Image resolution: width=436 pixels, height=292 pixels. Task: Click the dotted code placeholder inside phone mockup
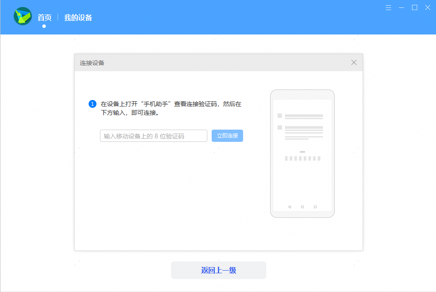click(x=302, y=158)
